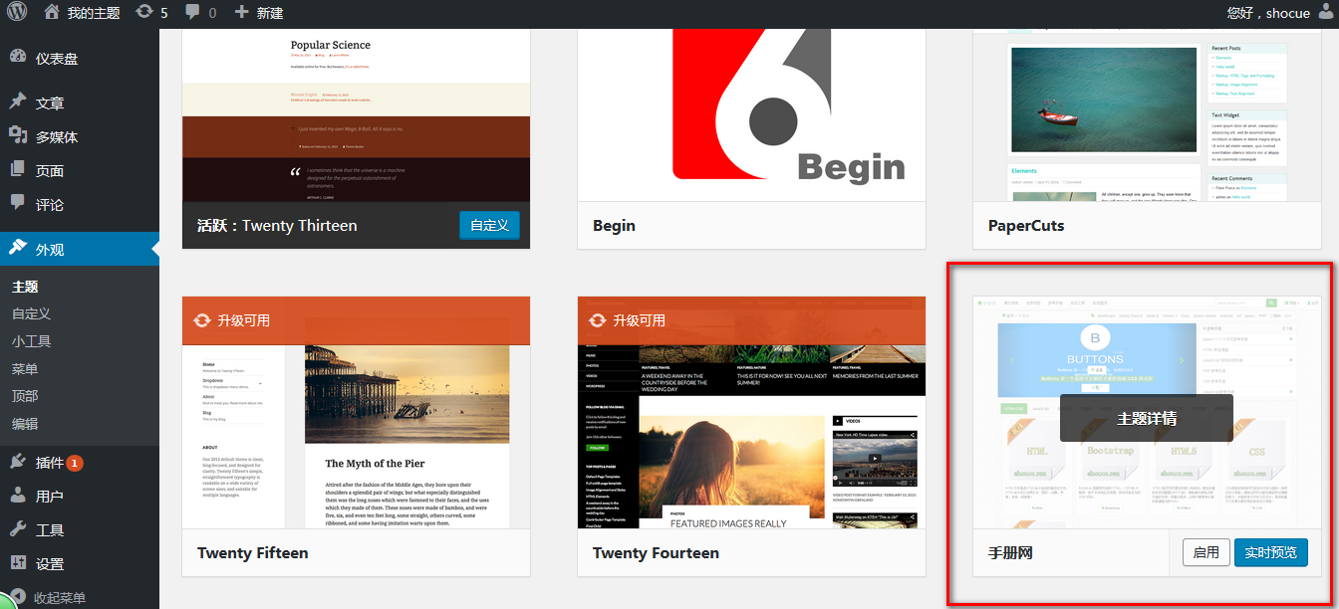Open 用户 users section
The height and width of the screenshot is (609, 1339).
pos(50,497)
